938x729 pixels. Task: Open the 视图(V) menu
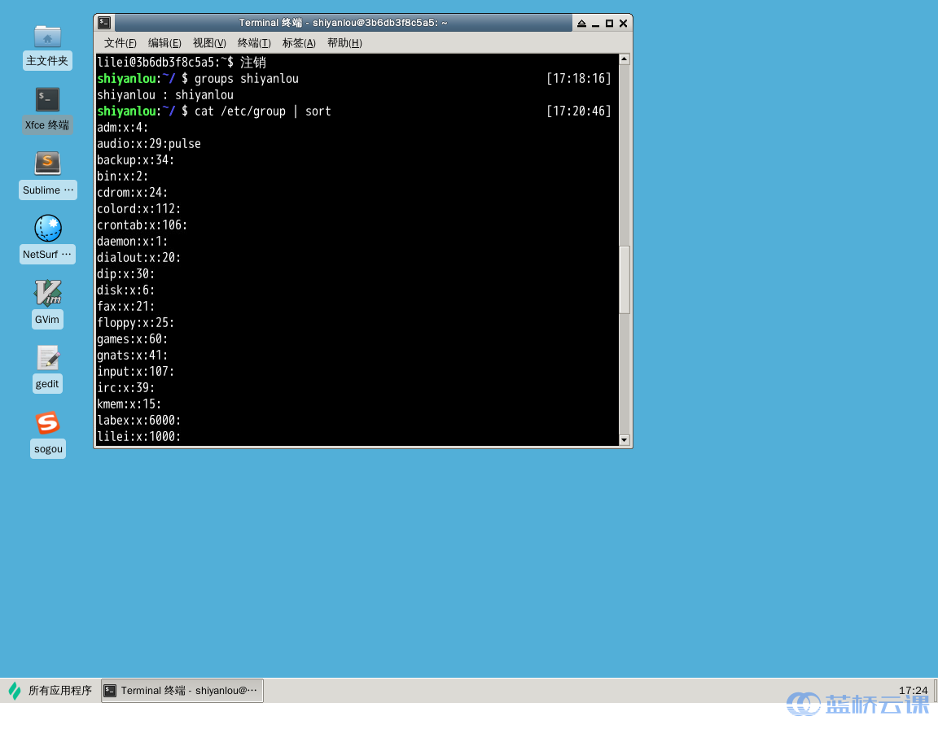[209, 43]
